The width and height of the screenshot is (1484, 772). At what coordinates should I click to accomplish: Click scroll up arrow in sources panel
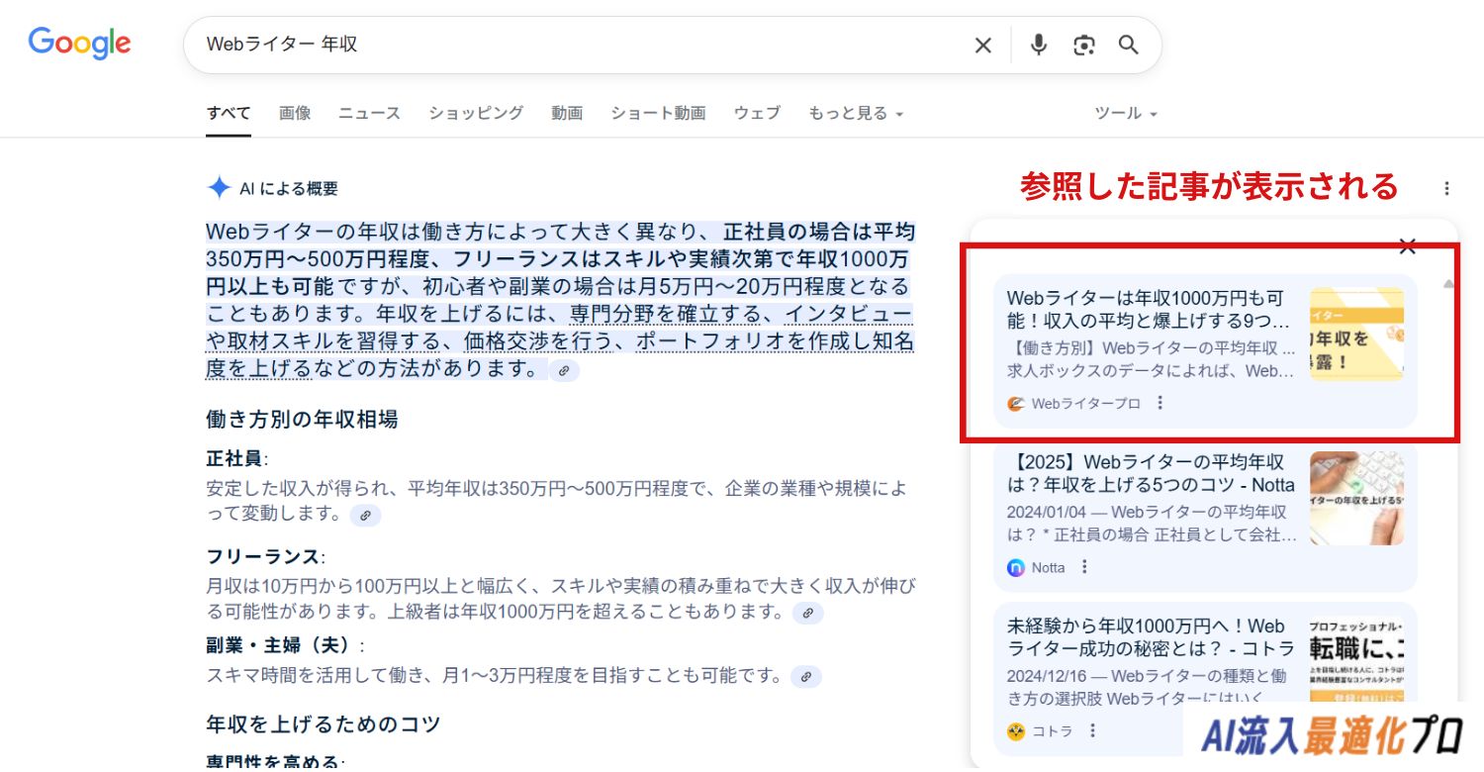1448,284
